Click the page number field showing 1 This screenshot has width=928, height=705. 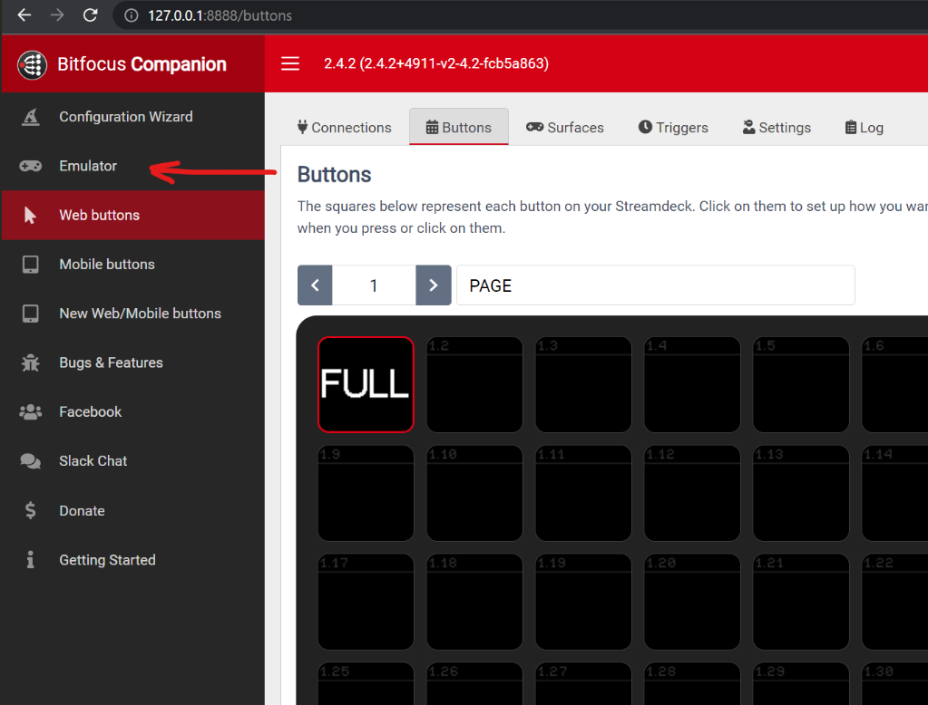coord(374,285)
